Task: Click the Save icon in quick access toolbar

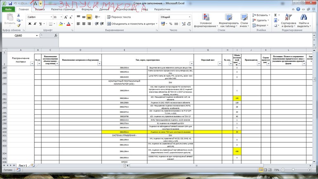Action: point(10,3)
